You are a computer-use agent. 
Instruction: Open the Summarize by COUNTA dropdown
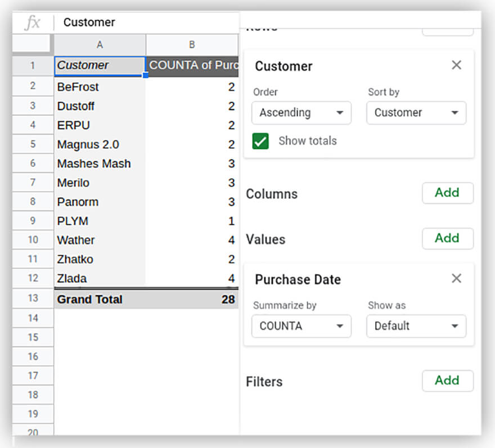point(301,326)
